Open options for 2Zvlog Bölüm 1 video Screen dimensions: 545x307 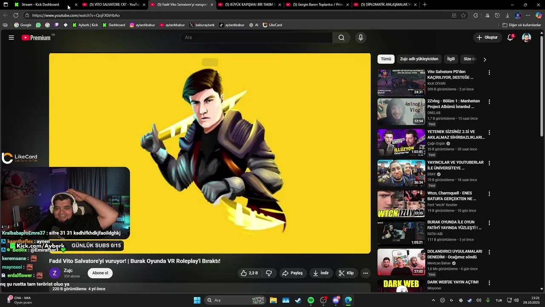[489, 102]
